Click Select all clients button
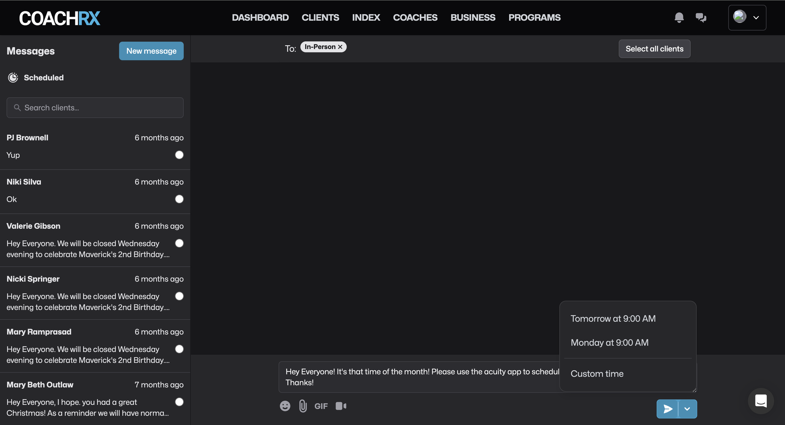The width and height of the screenshot is (785, 425). [x=654, y=49]
